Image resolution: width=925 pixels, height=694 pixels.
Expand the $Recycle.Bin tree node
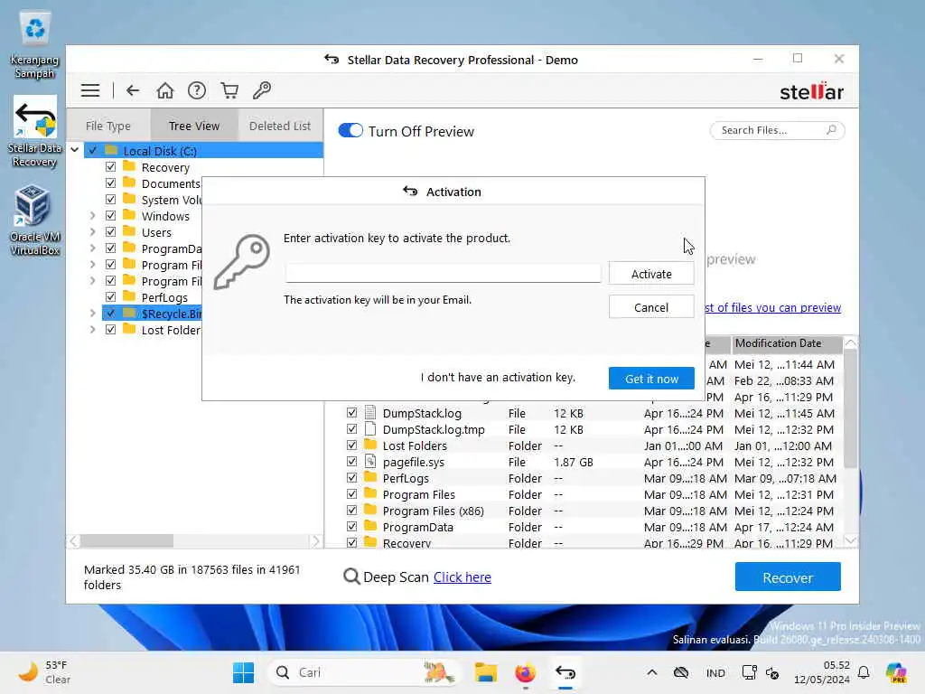(93, 314)
